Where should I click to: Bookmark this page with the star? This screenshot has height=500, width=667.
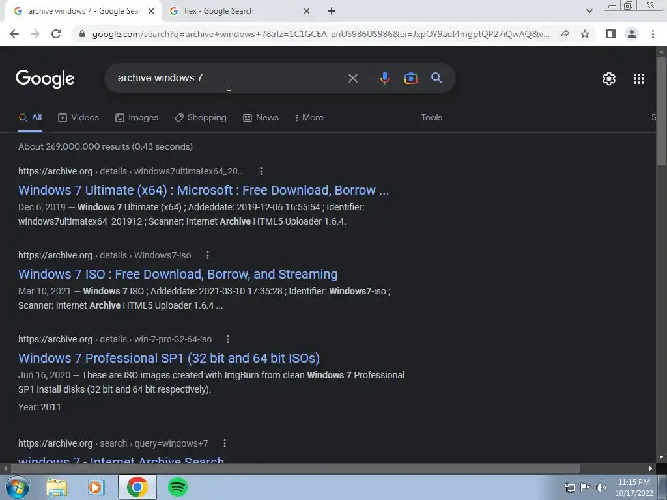pos(585,34)
